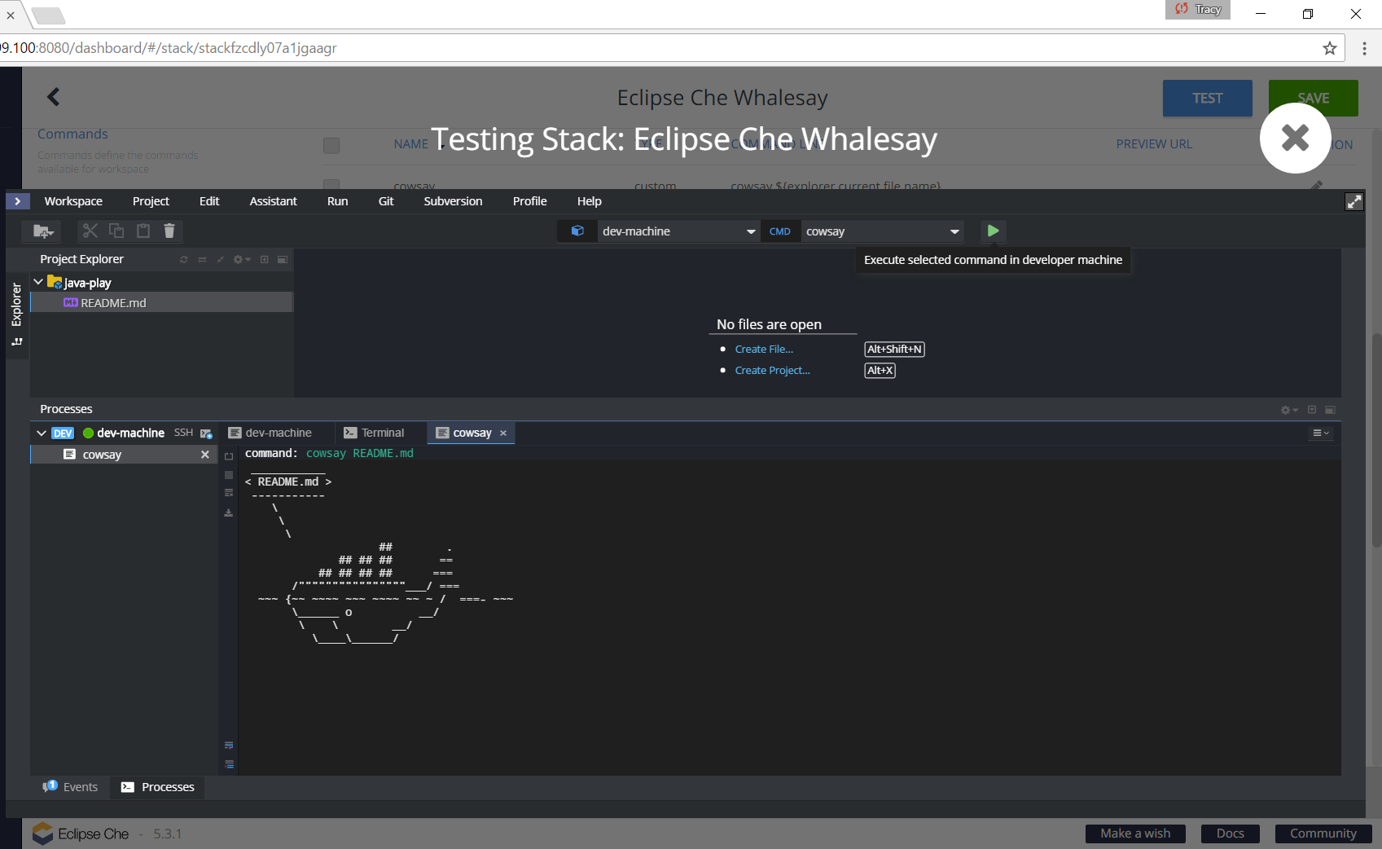Go back with the left arrow

pos(54,97)
